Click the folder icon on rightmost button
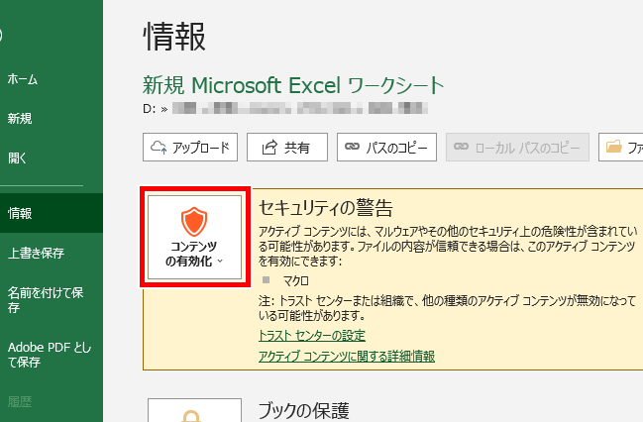This screenshot has width=643, height=422. 614,147
